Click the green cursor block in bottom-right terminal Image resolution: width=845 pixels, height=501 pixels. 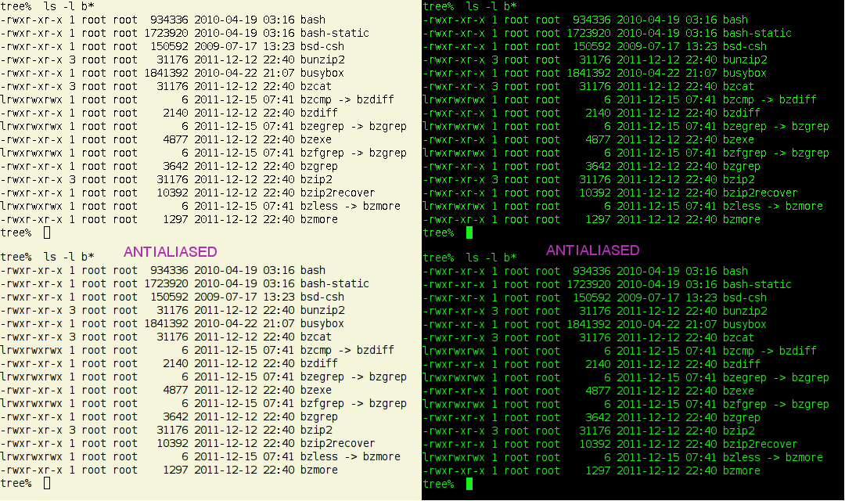coord(469,484)
